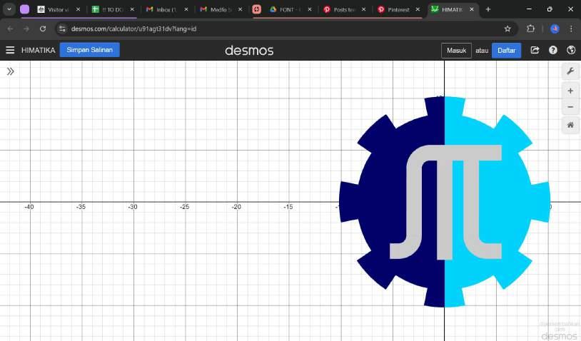581x341 pixels.
Task: Close the Inbox tab
Action: click(186, 9)
